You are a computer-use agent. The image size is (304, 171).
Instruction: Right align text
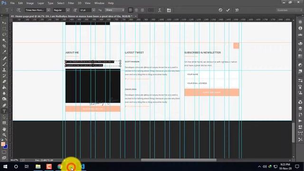click(142, 10)
